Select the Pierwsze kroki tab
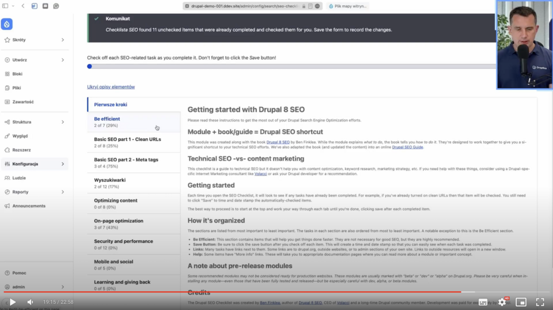Screen dimensions: 553x310 (134, 105)
